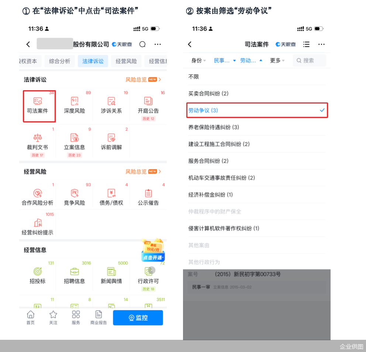Open 服务 in bottom bar
The image size is (366, 352).
click(x=76, y=317)
